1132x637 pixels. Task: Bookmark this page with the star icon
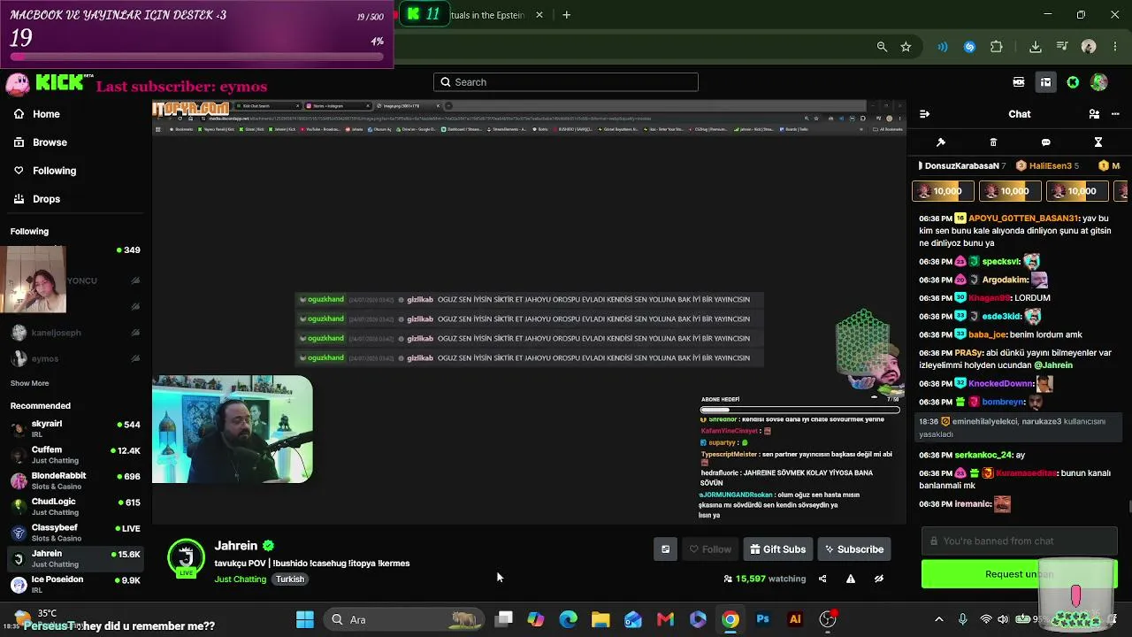coord(906,47)
